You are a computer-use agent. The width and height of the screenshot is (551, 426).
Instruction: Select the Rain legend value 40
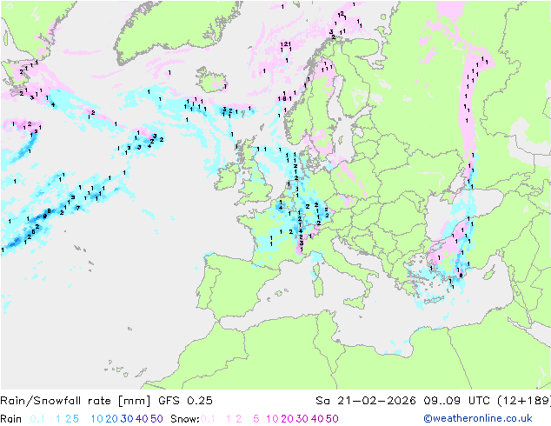pyautogui.click(x=142, y=419)
